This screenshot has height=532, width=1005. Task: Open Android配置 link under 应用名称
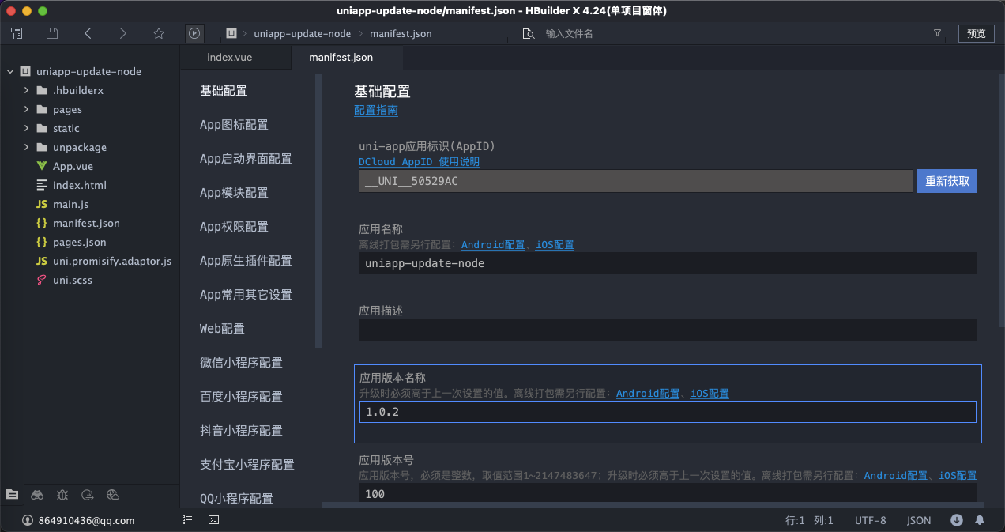[493, 245]
